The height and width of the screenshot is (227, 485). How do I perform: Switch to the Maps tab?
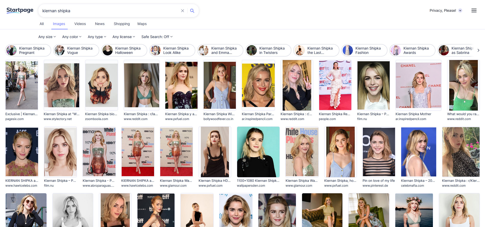[142, 24]
